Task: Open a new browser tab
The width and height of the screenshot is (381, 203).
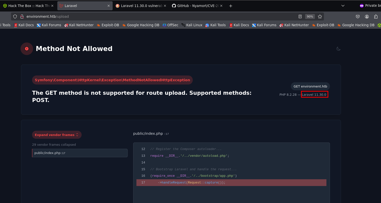Action: (231, 6)
